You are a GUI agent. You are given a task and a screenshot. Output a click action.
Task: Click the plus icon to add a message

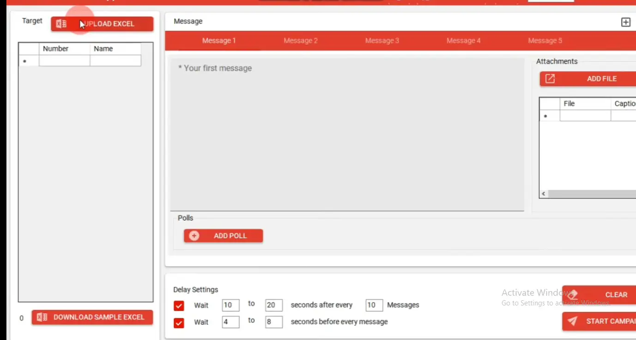click(625, 22)
